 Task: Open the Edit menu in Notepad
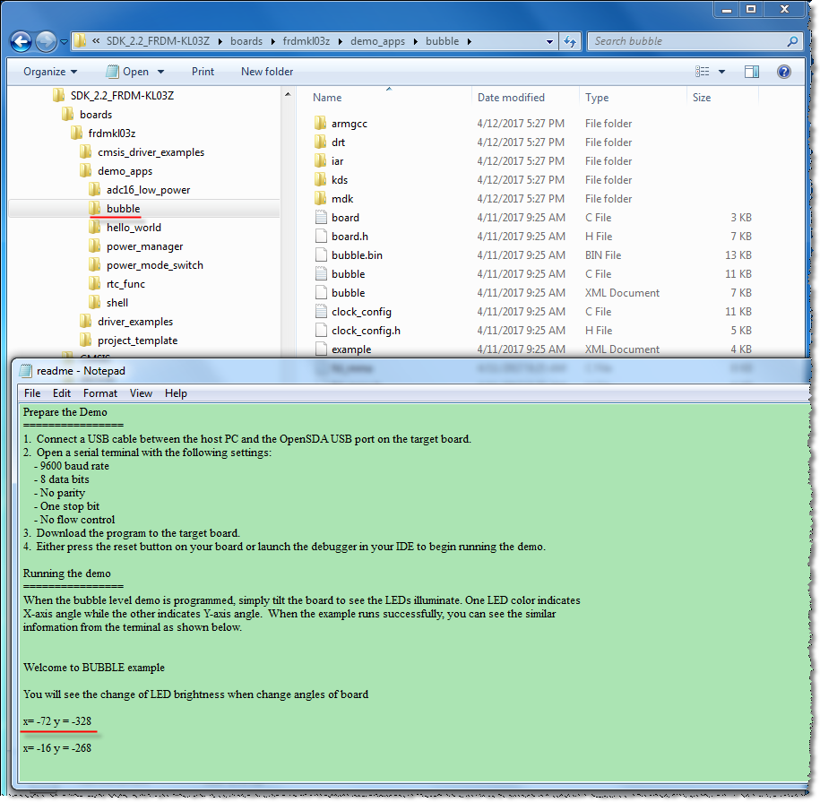tap(62, 393)
